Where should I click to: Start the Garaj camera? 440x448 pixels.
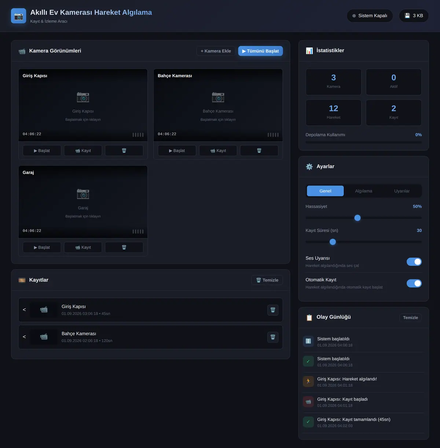pyautogui.click(x=42, y=247)
